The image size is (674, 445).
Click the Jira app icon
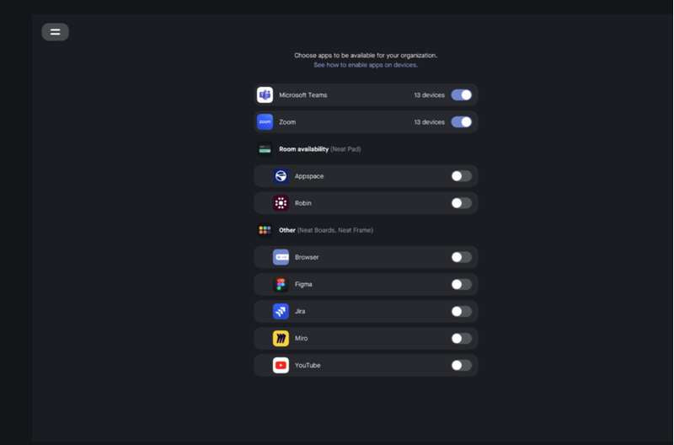[281, 311]
